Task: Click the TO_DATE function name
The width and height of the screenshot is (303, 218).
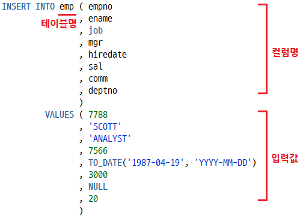Action: pyautogui.click(x=105, y=163)
